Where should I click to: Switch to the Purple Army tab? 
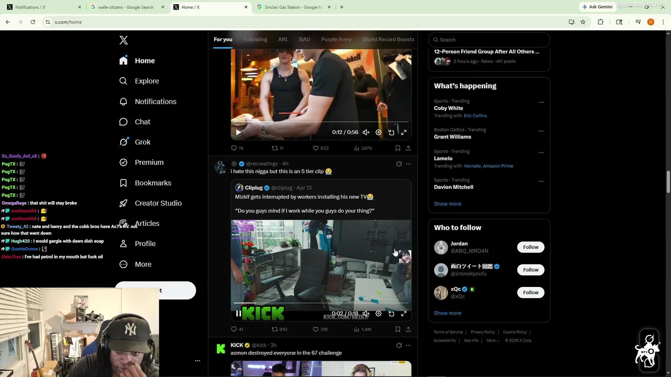click(337, 39)
